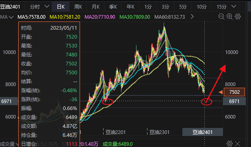
Task: Click the green 成交量:6489.0 readout
Action: [117, 144]
